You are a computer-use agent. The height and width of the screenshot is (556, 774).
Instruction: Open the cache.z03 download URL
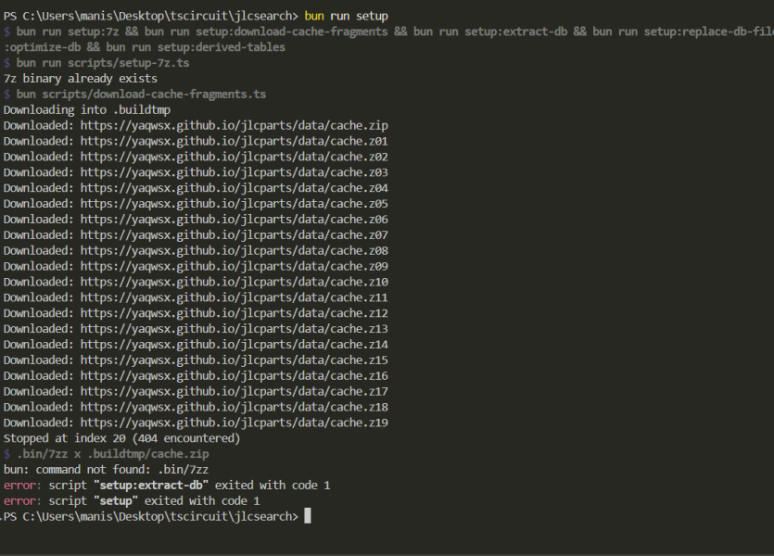pos(234,172)
